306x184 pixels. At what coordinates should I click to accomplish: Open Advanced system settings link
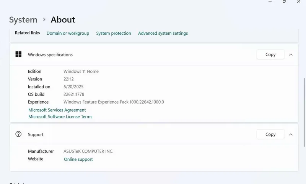(163, 33)
